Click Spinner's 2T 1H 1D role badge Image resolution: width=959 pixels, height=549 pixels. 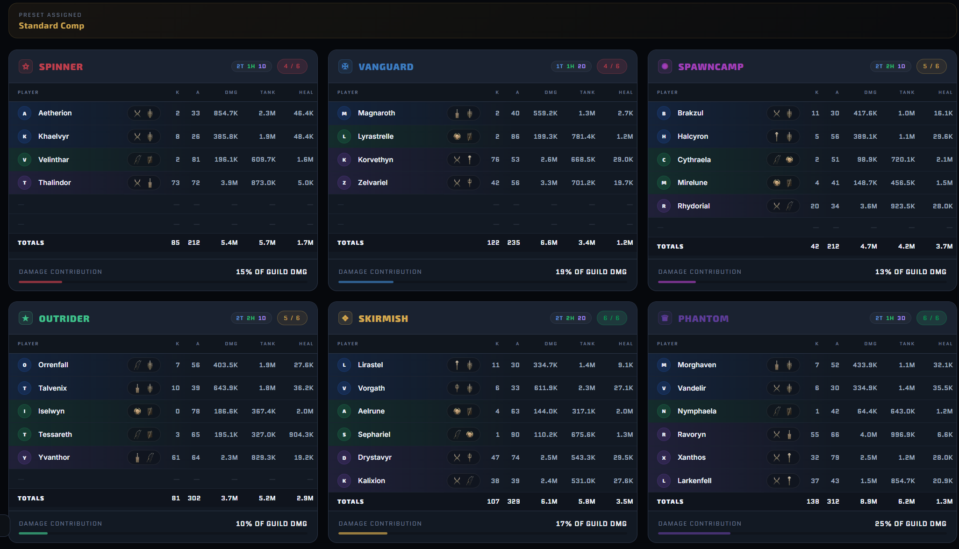(251, 66)
